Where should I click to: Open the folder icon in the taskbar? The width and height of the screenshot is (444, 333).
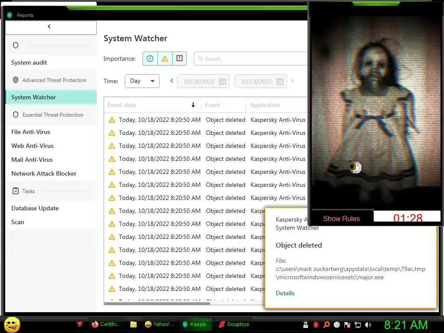point(134,324)
